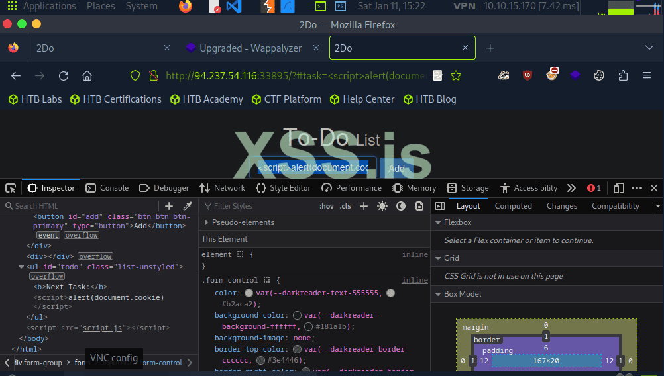Image resolution: width=664 pixels, height=376 pixels.
Task: Open the Applications grid menu icon
Action: tap(13, 6)
